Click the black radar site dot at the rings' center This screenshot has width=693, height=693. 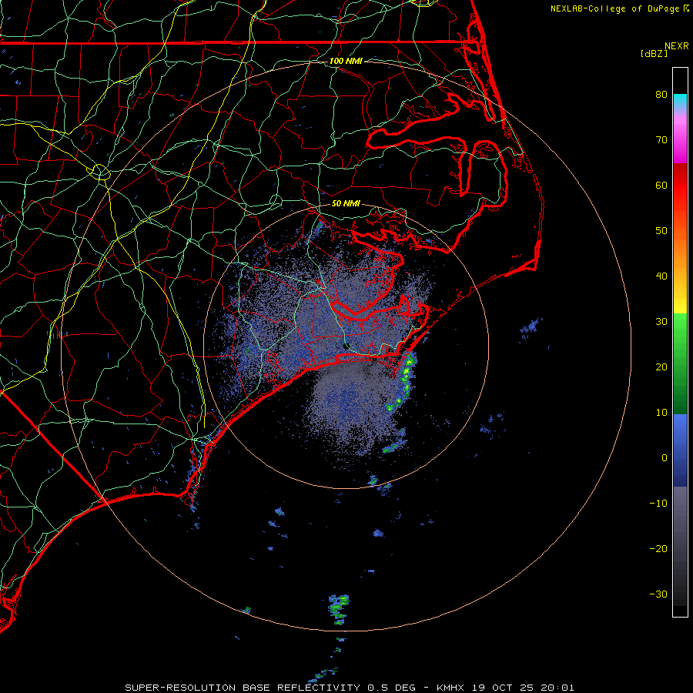click(x=346, y=346)
